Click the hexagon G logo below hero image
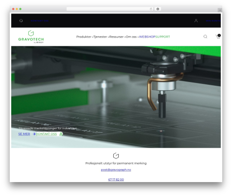Image resolution: width=232 pixels, height=196 pixels. tap(116, 156)
